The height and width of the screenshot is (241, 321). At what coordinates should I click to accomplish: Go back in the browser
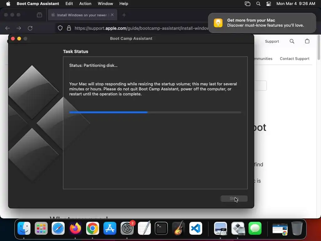[8, 28]
